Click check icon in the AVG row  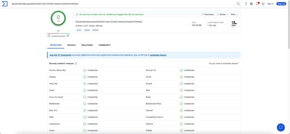[x=181, y=90]
